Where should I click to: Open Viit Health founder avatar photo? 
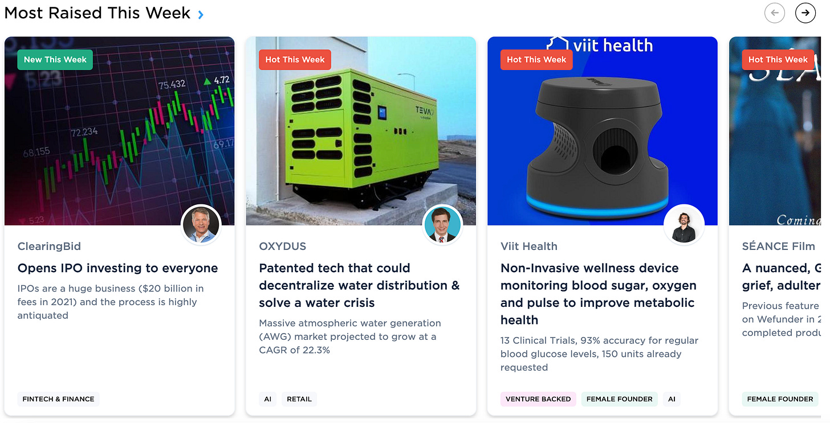[684, 225]
